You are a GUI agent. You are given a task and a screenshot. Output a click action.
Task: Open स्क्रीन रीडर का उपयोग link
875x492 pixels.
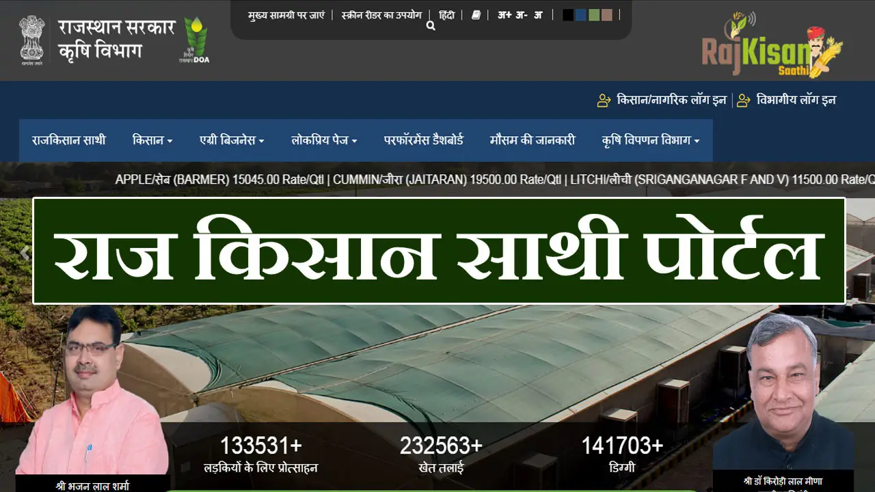pos(381,14)
